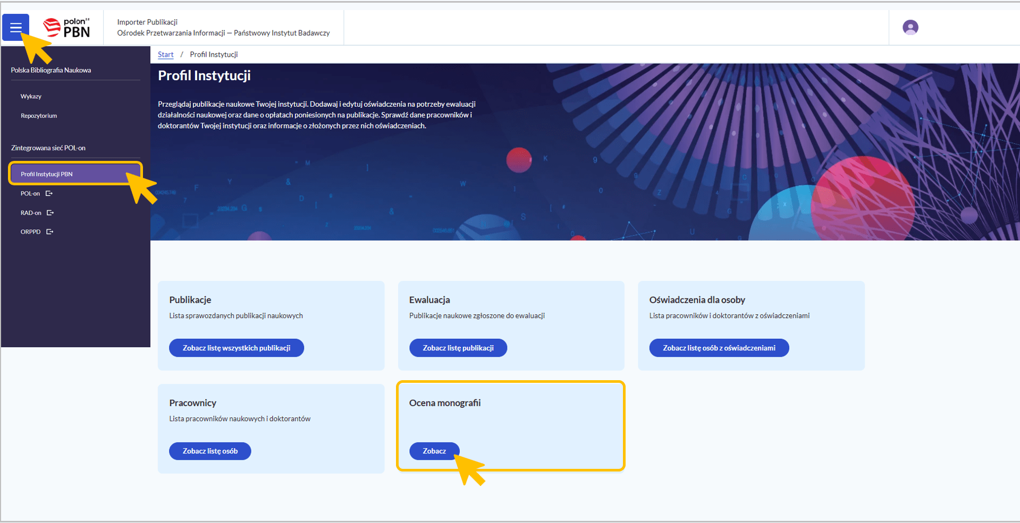Click the Profil Instytucji breadcrumb text

pos(214,55)
